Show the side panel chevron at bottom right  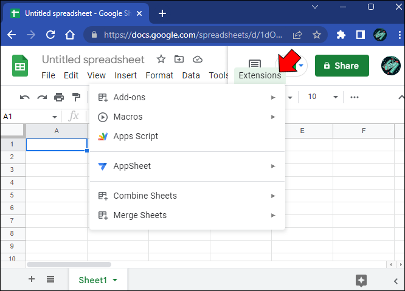[396, 281]
